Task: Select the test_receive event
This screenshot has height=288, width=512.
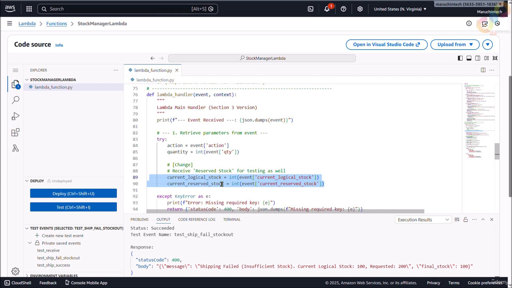Action: (x=48, y=250)
